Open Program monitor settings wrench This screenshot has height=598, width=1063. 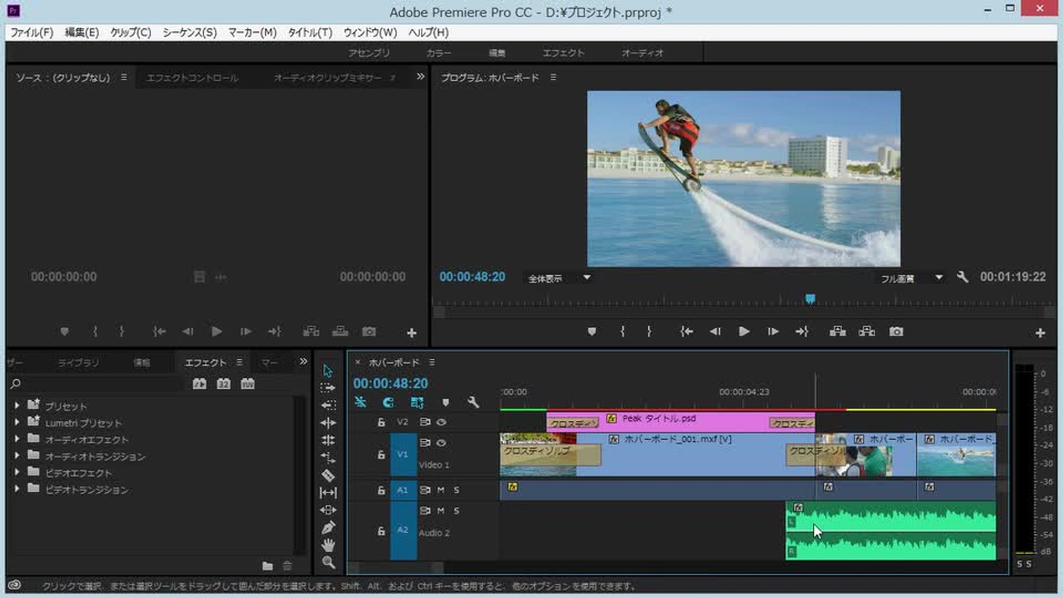(962, 277)
